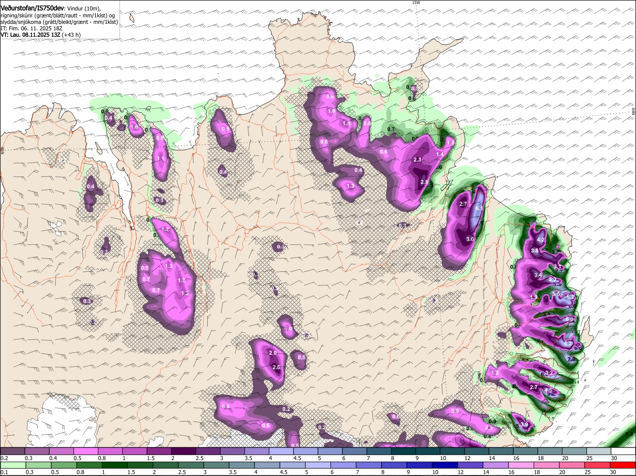Click the 6.0 precipitation value on the map
Screen dimensions: 636x476
570,319
